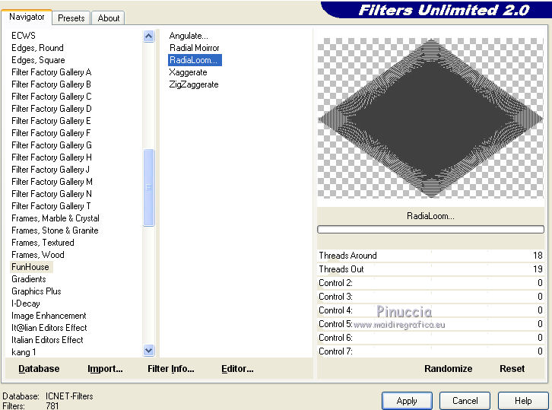
Task: Select Italian Editors Effect category
Action: tap(48, 340)
